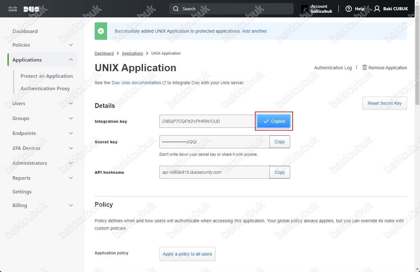The height and width of the screenshot is (272, 420).
Task: Expand the Billing menu chevron
Action: pyautogui.click(x=71, y=205)
